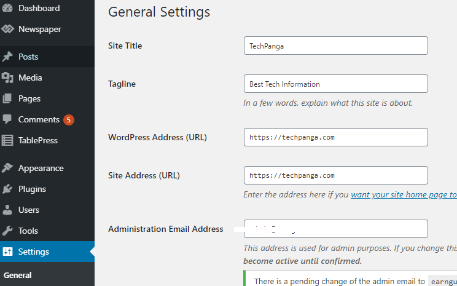Go to the Plugins section
The height and width of the screenshot is (286, 457).
pyautogui.click(x=47, y=189)
